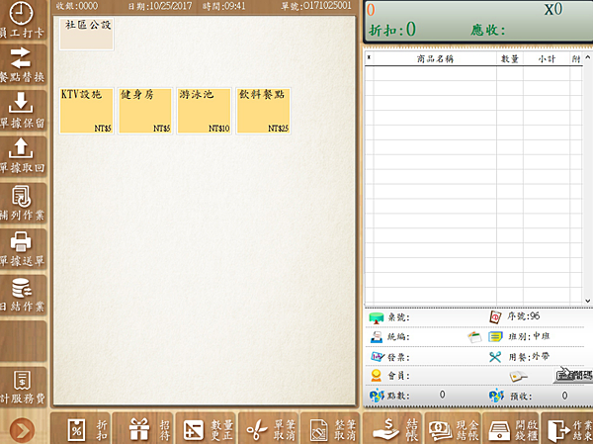
Task: Select the 社區公設 category
Action: (87, 34)
